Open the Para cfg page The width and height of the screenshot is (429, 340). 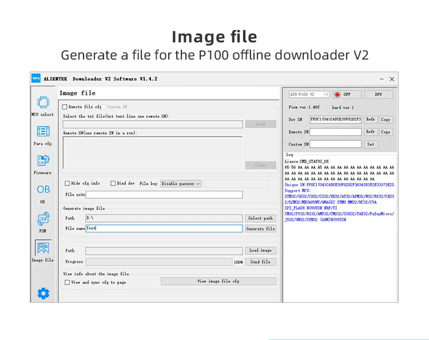[x=43, y=136]
